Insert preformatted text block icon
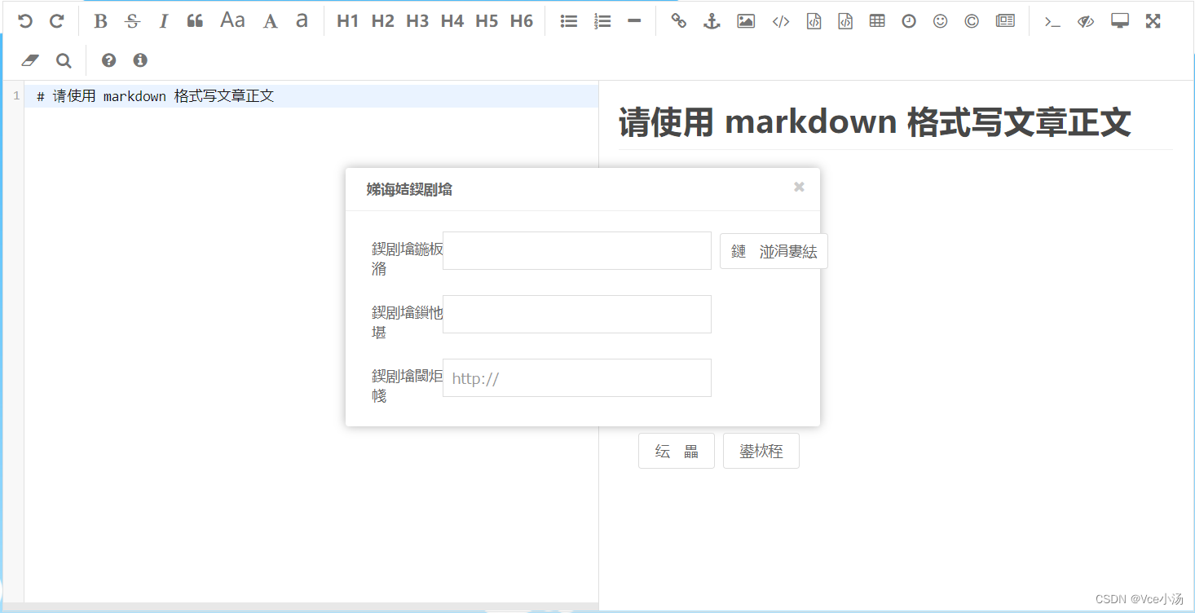Screen dimensions: 1195x613 point(814,21)
